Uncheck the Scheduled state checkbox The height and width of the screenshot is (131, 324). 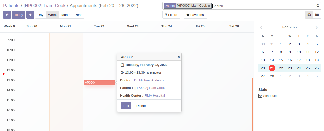pyautogui.click(x=260, y=96)
